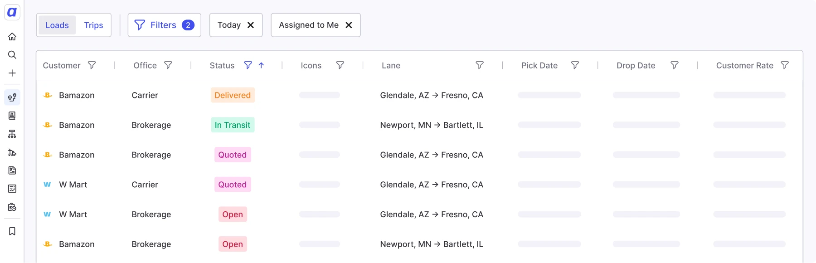Go to Home via the house icon

(x=12, y=37)
